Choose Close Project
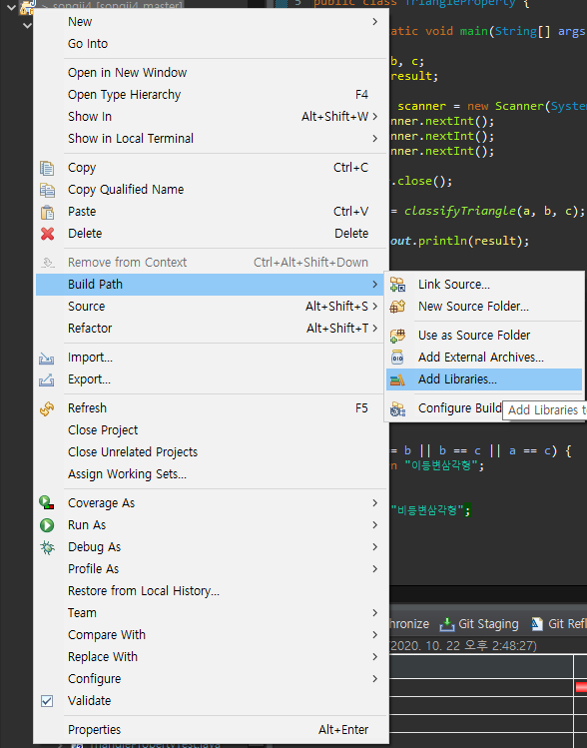Image resolution: width=587 pixels, height=748 pixels. [x=212, y=430]
